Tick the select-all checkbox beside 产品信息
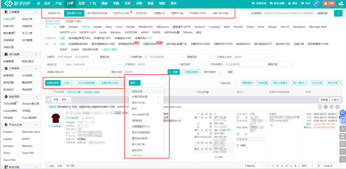The width and height of the screenshot is (346, 169). point(49,92)
